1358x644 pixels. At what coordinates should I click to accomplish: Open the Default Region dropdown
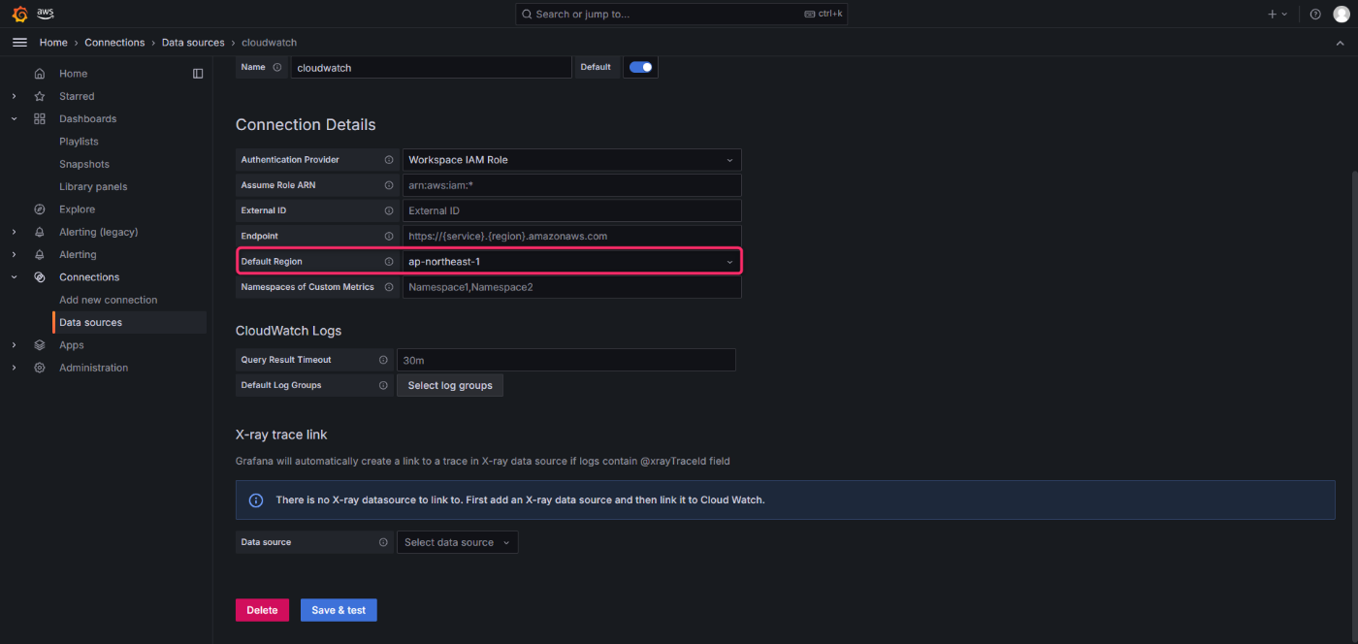point(571,262)
